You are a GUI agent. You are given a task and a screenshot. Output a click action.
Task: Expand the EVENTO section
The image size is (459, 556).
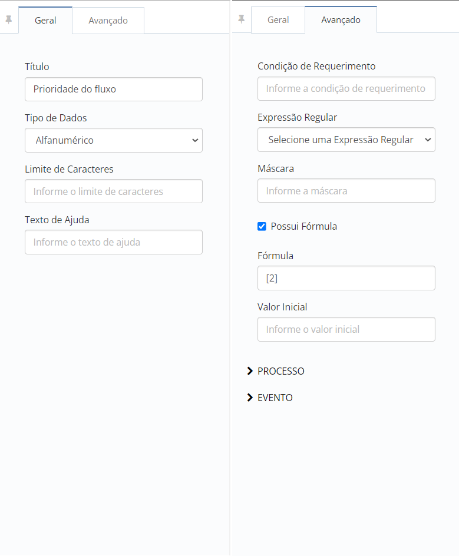coord(275,398)
